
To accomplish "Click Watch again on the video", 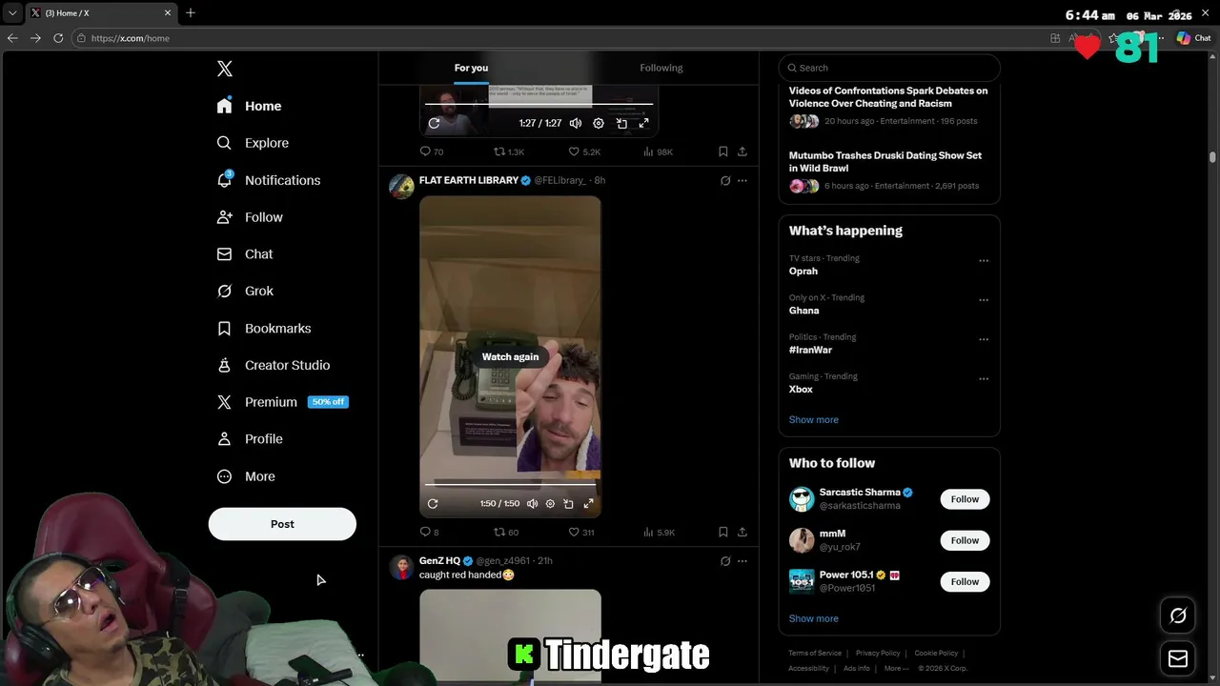I will (510, 356).
